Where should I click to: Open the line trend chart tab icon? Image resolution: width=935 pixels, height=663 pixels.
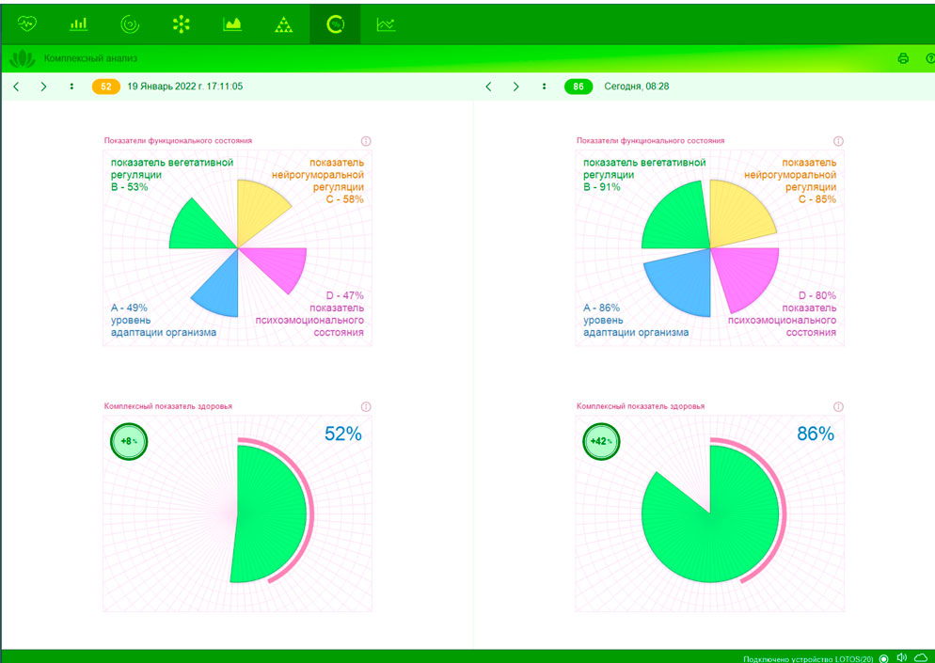(x=386, y=24)
